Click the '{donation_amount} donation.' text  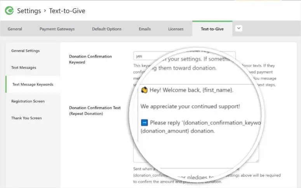[177, 131]
